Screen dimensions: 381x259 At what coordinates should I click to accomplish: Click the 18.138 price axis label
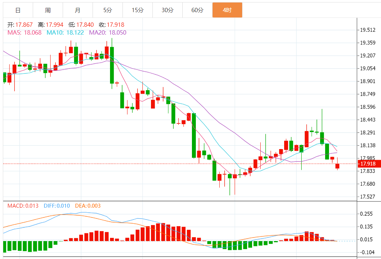tap(367, 145)
